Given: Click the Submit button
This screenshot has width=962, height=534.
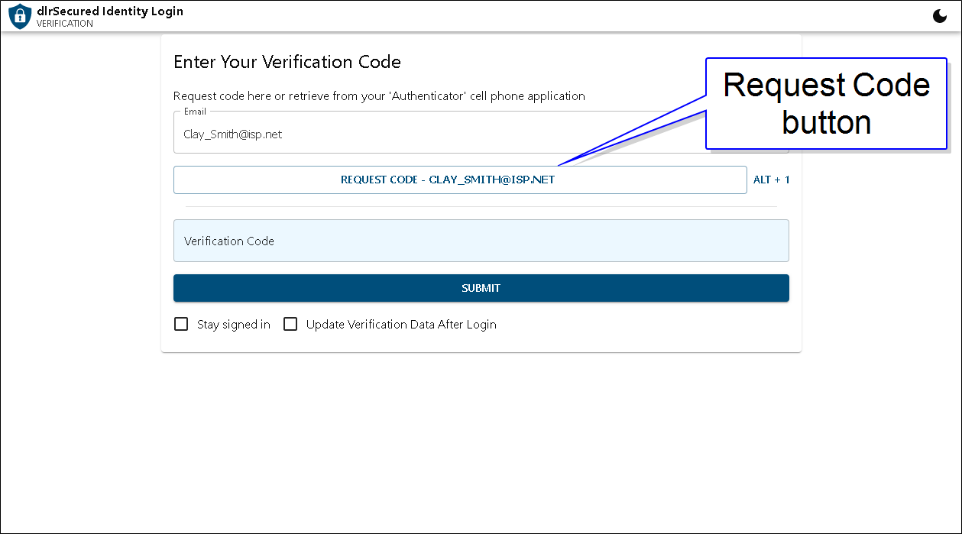Looking at the screenshot, I should (x=481, y=288).
